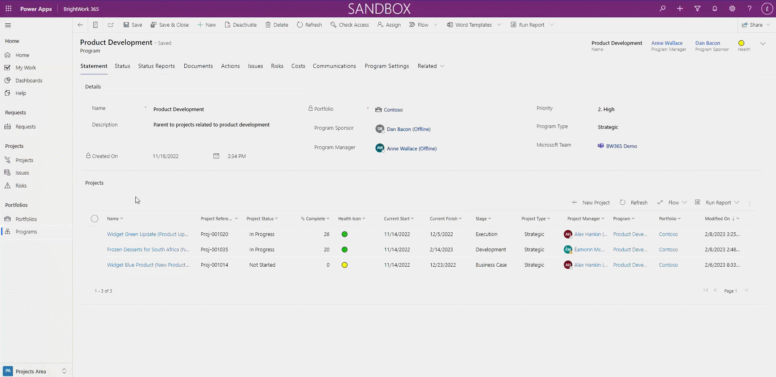Expand the Share dropdown
The image size is (776, 377).
[x=768, y=25]
